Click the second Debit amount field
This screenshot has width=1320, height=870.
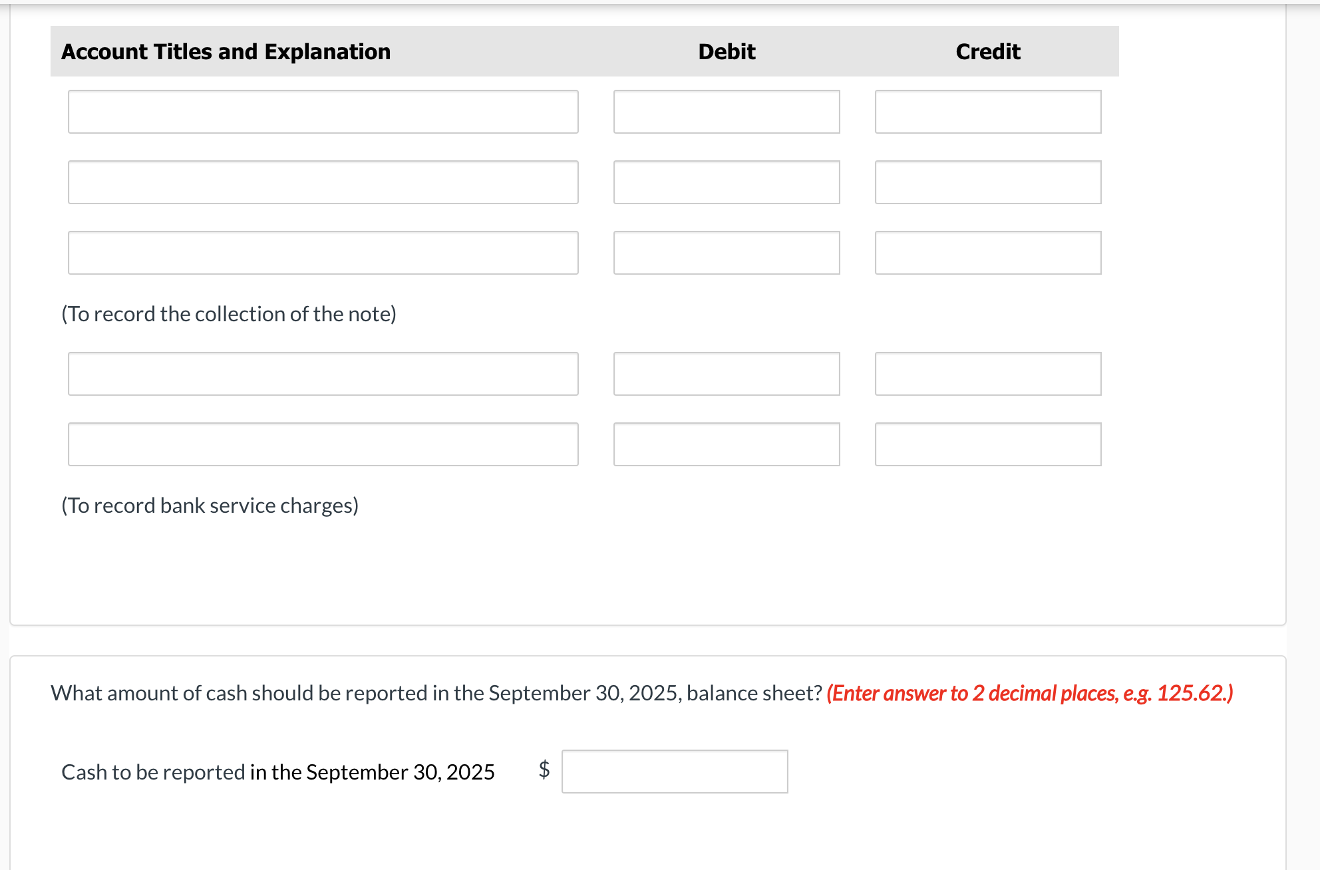point(727,182)
